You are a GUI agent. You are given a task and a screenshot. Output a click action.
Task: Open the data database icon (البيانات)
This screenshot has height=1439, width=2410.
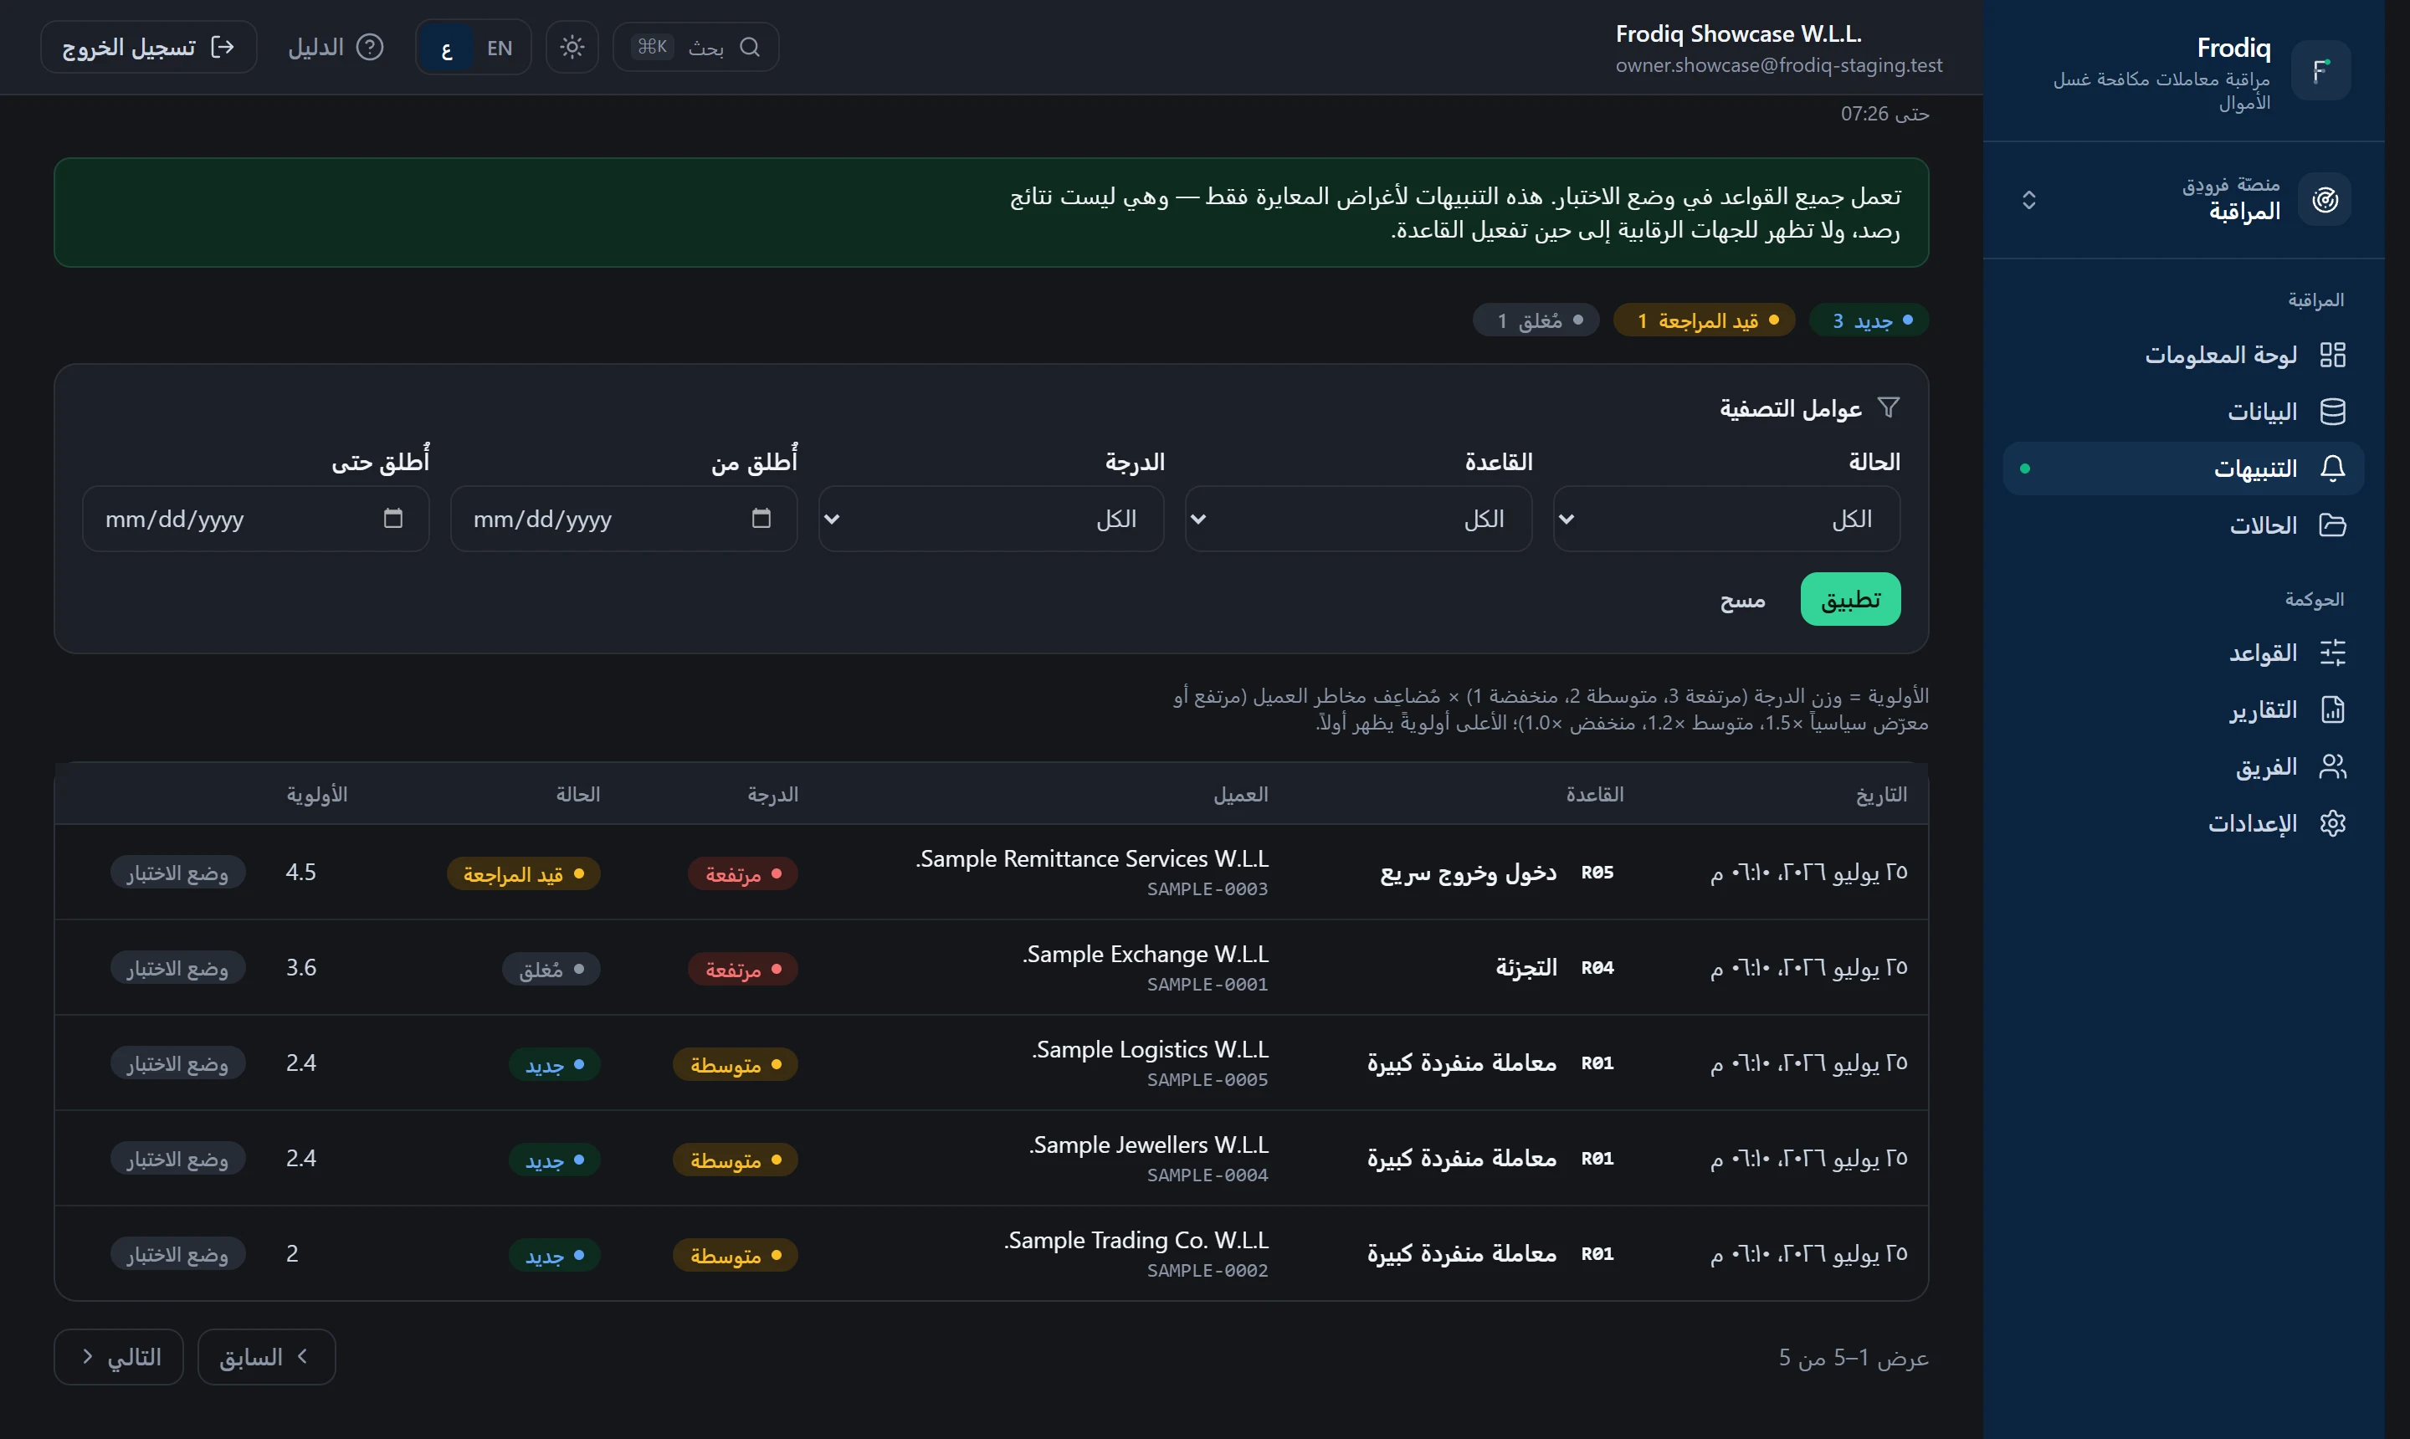(x=2332, y=412)
